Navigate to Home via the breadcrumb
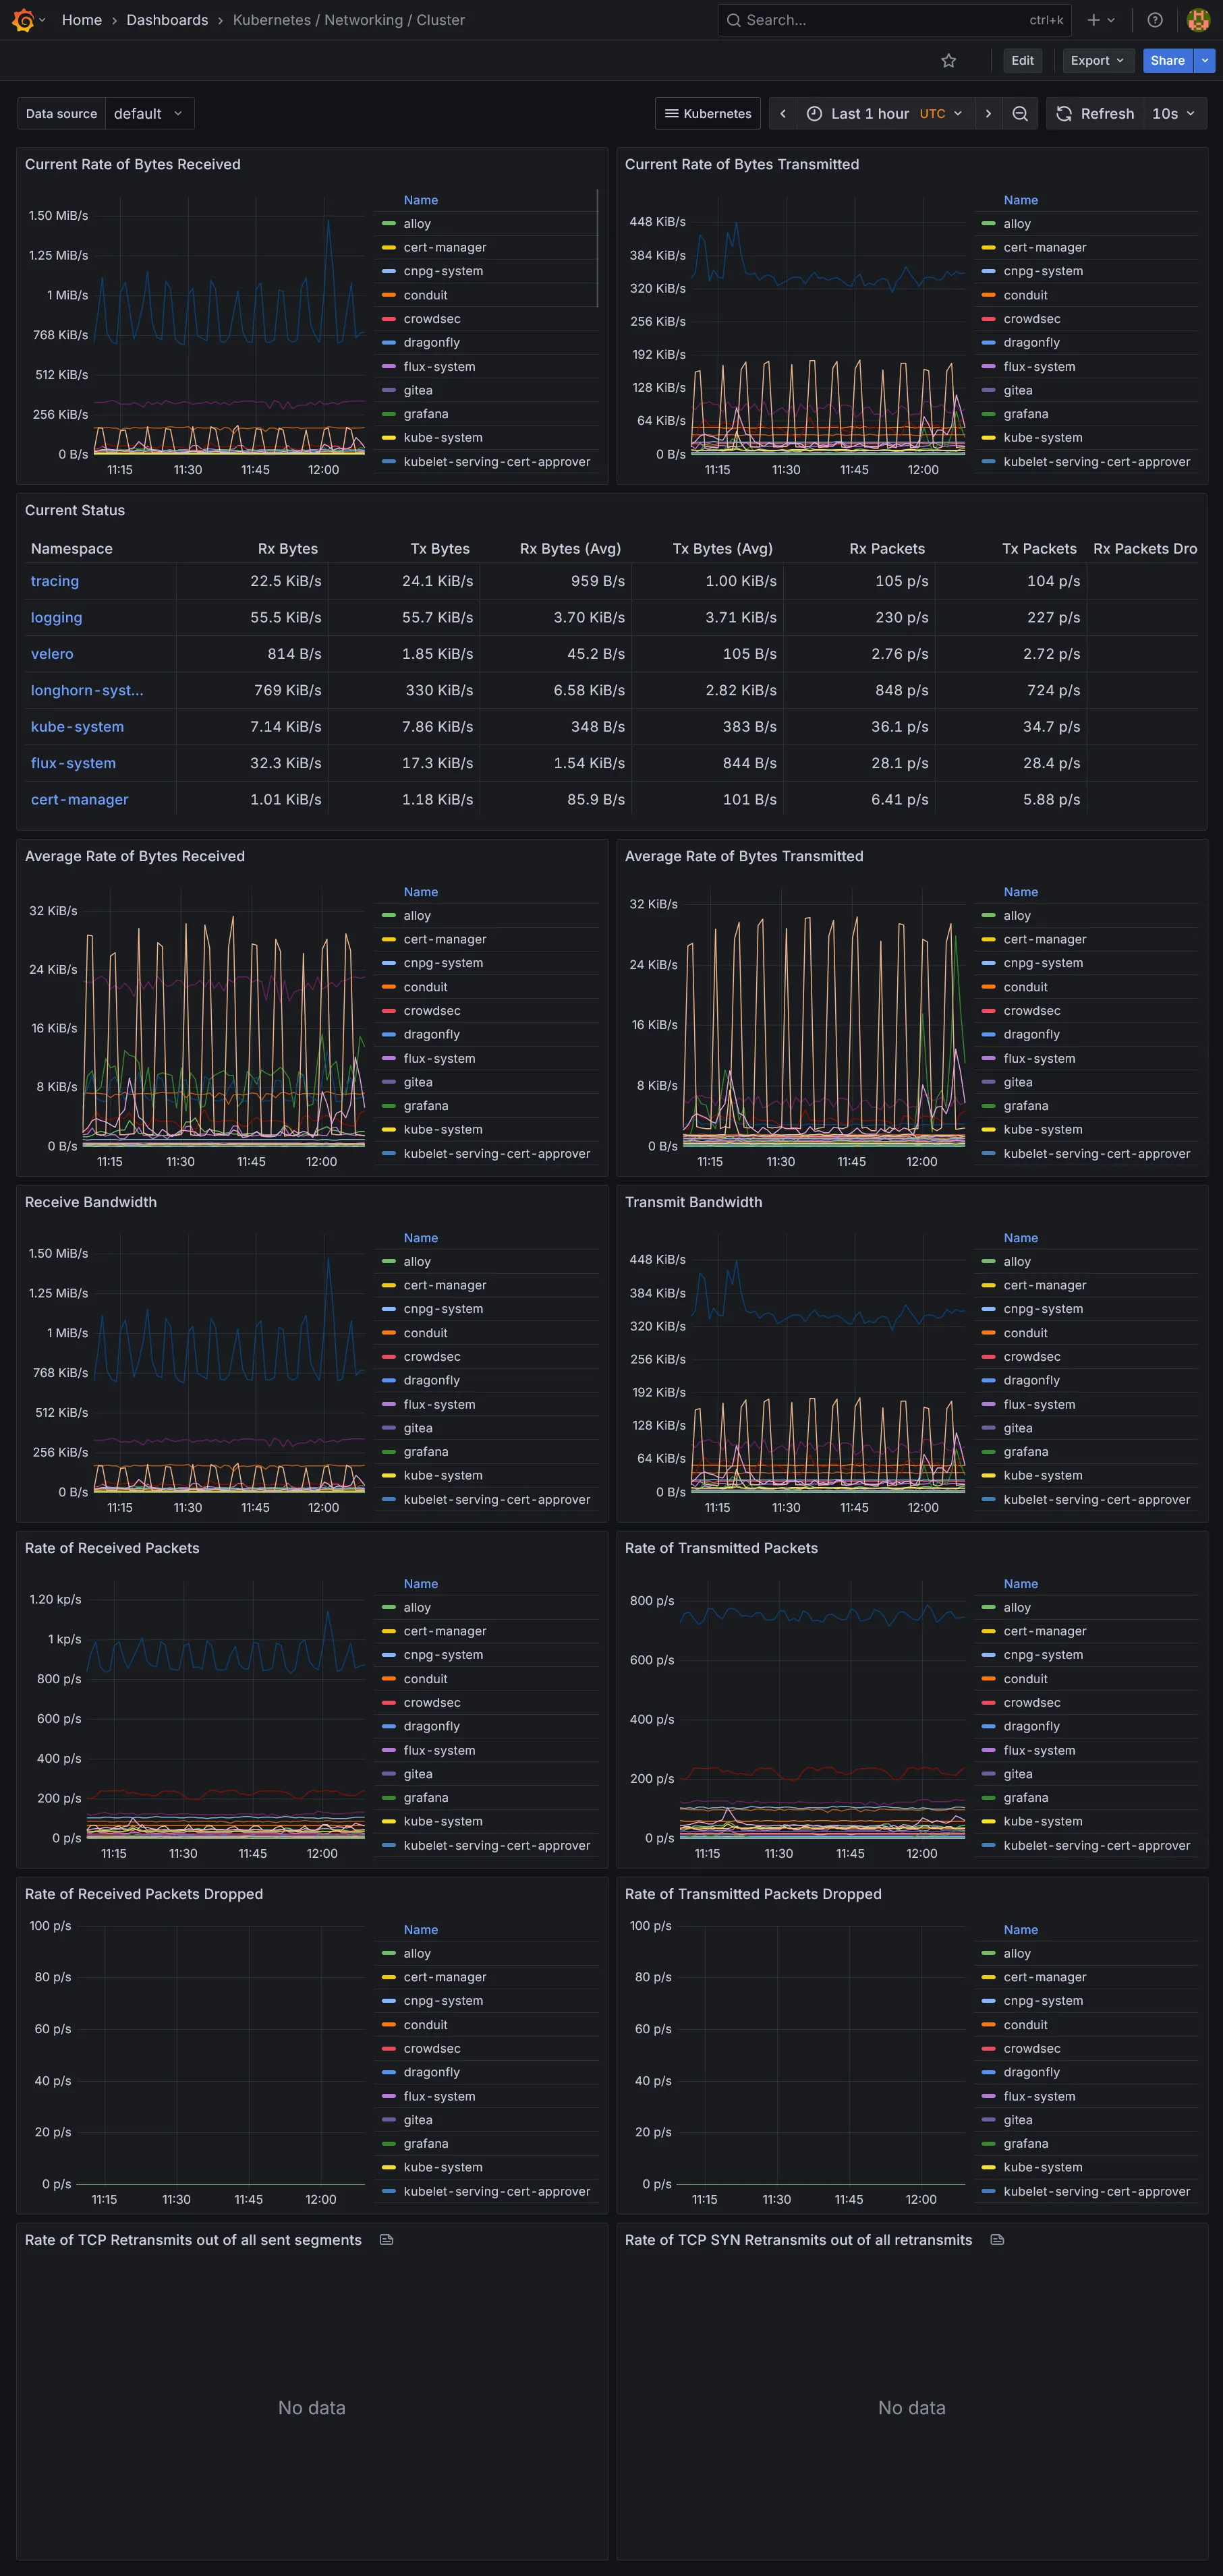The image size is (1223, 2576). 81,20
